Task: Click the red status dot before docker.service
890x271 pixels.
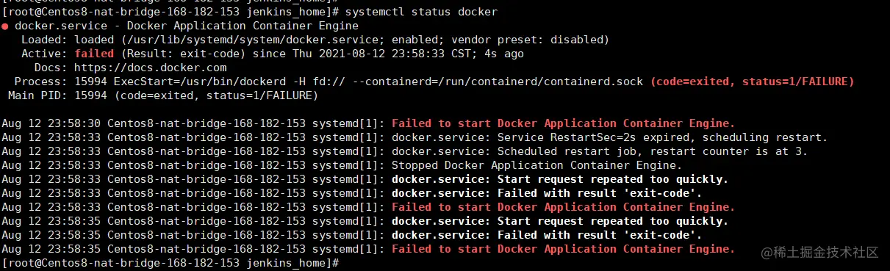Action: 5,26
